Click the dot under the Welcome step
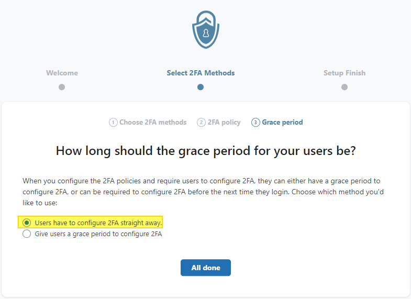Screen dimensions: 411x299 coord(62,87)
